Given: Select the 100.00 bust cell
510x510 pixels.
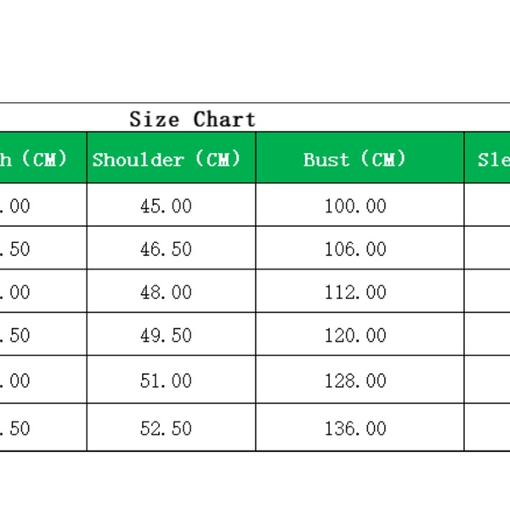Looking at the screenshot, I should pos(355,206).
